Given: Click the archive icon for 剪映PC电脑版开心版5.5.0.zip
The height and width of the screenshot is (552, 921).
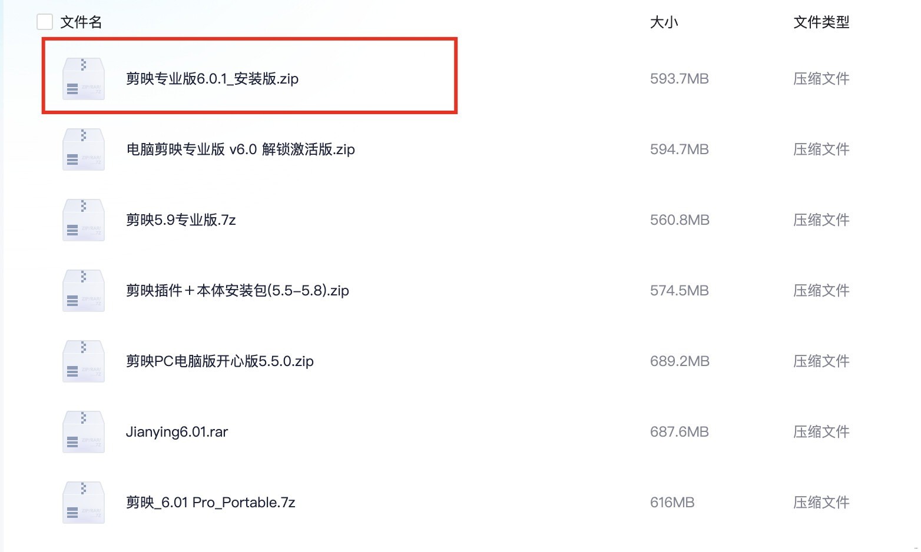Looking at the screenshot, I should 84,361.
